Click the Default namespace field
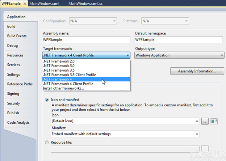This screenshot has height=161, width=226. point(179,40)
